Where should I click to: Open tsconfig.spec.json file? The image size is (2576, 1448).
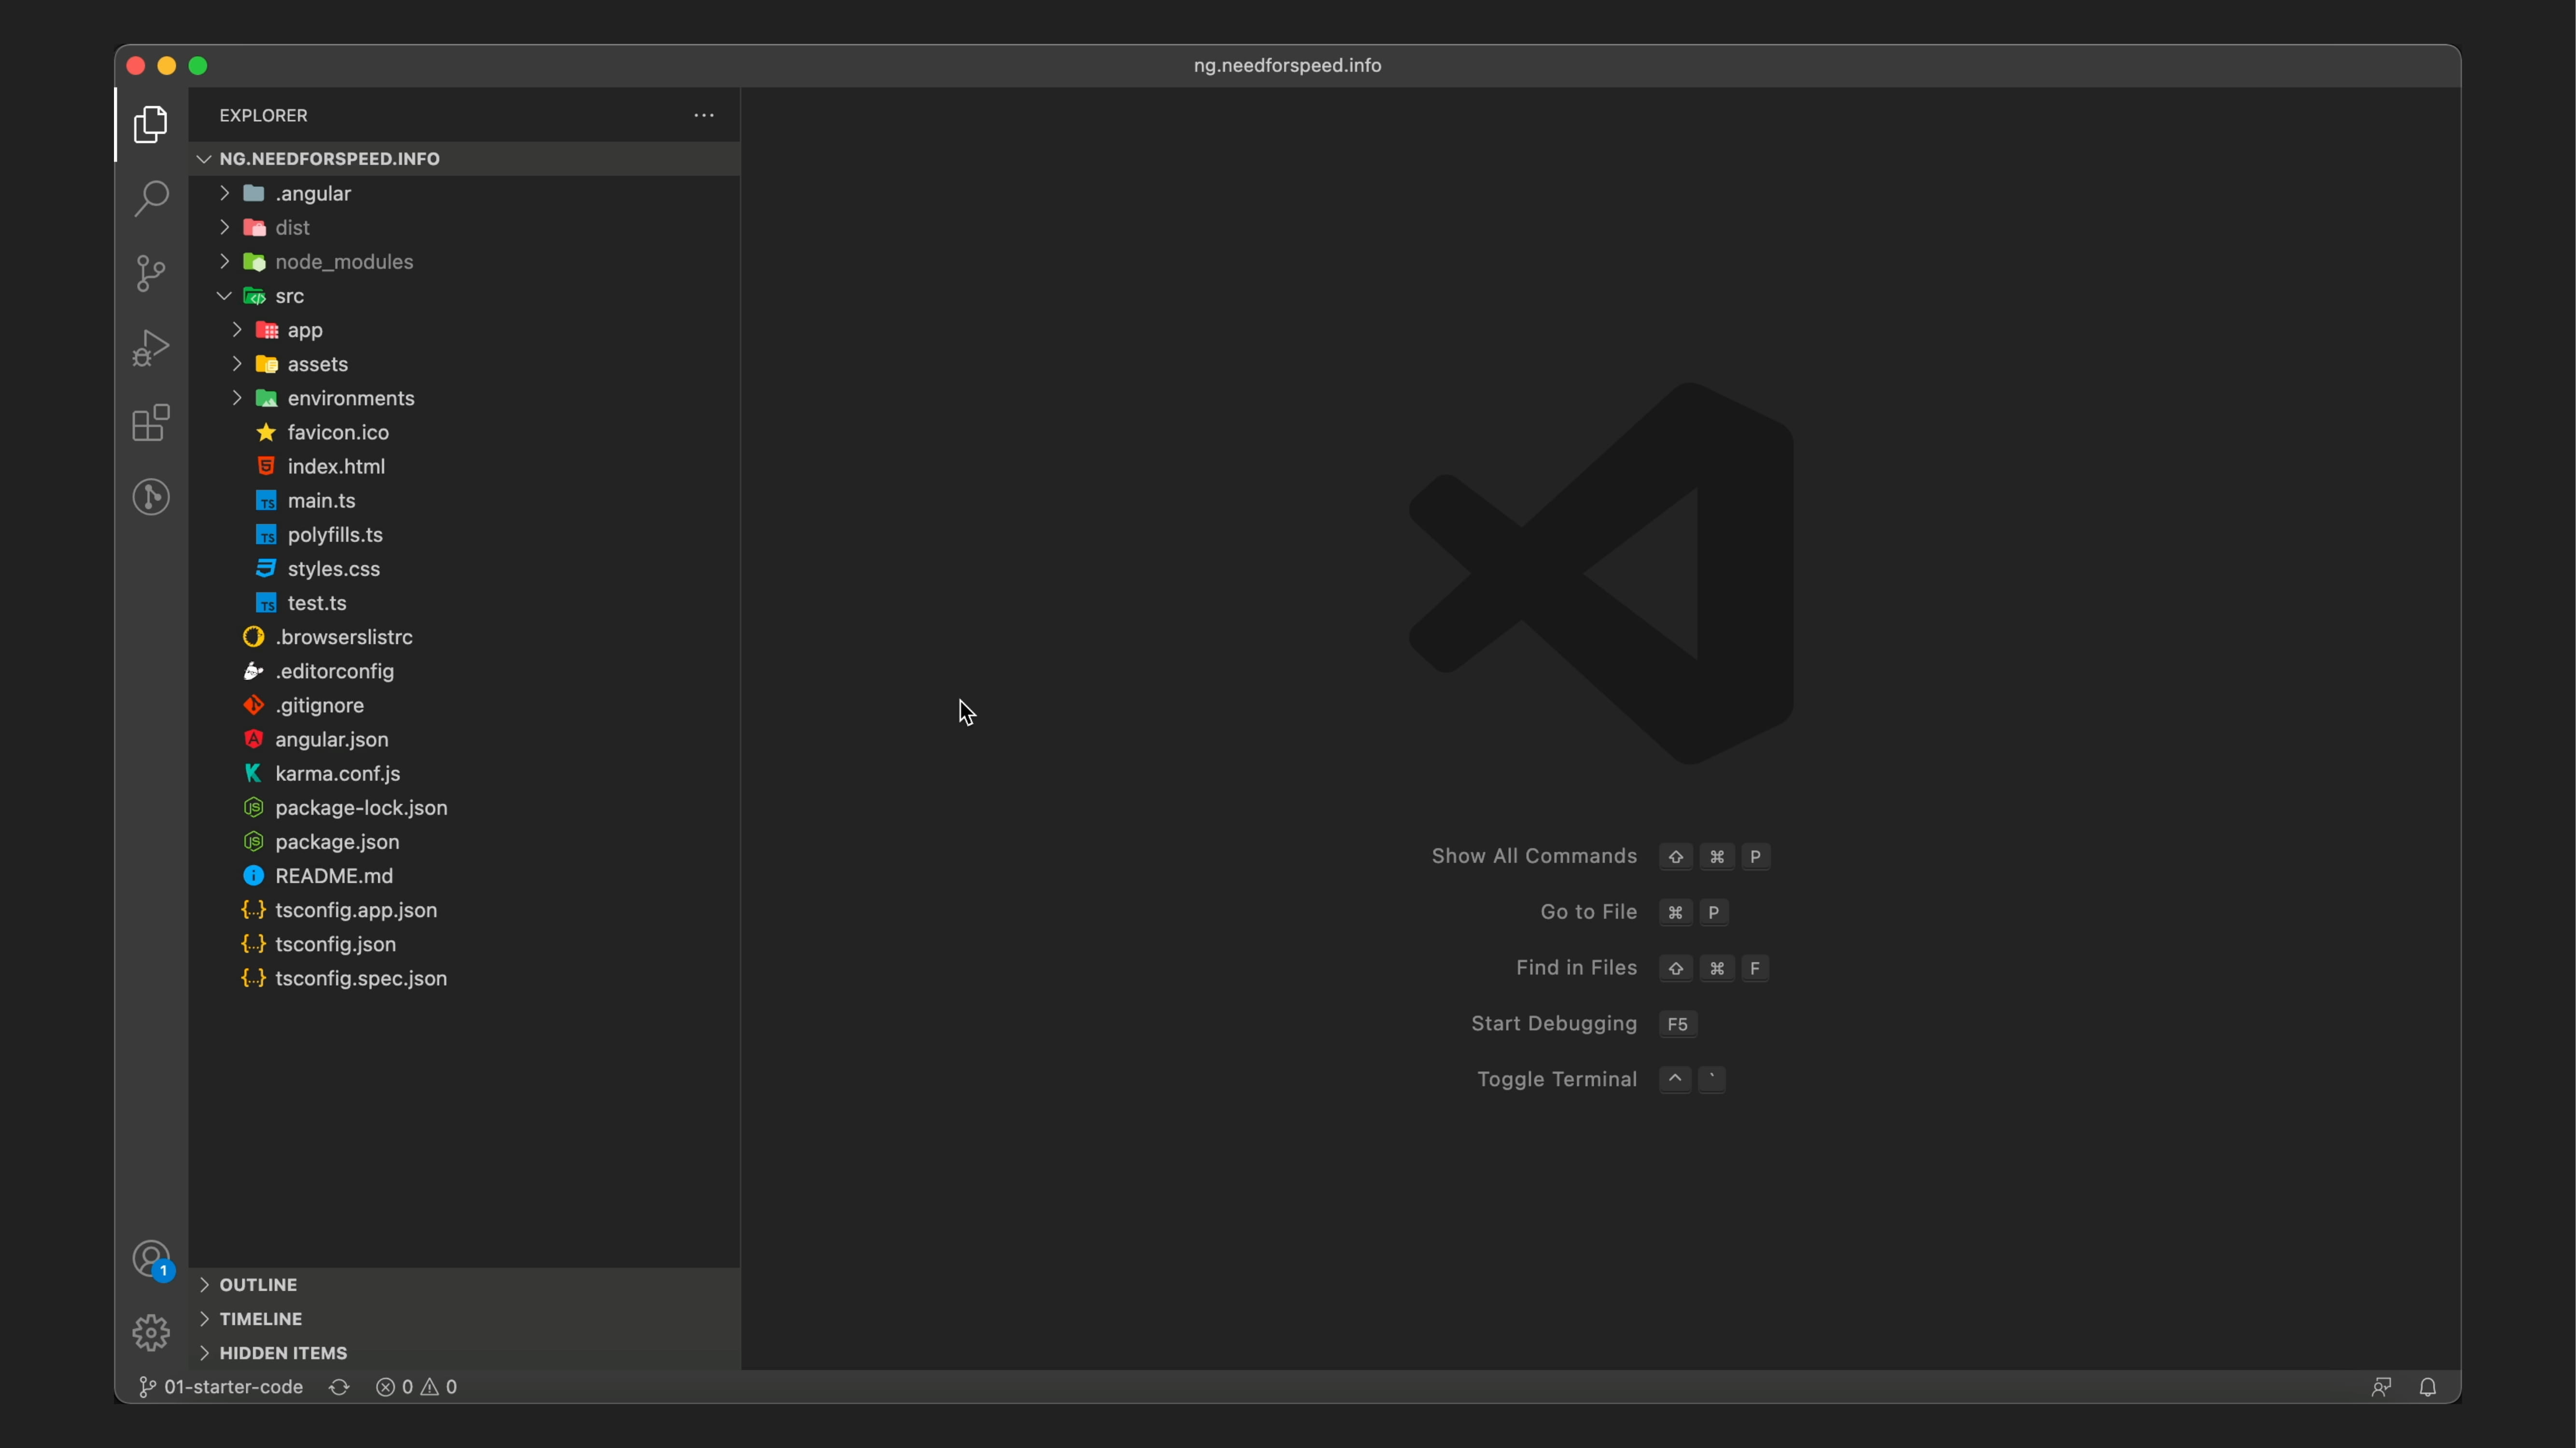coord(465,978)
